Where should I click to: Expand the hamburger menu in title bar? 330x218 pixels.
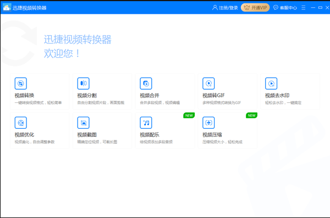tap(303, 8)
